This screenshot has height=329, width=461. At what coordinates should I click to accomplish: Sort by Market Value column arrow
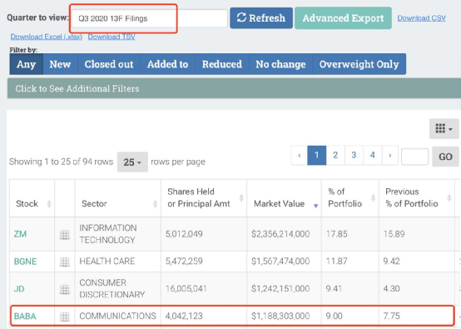click(315, 206)
